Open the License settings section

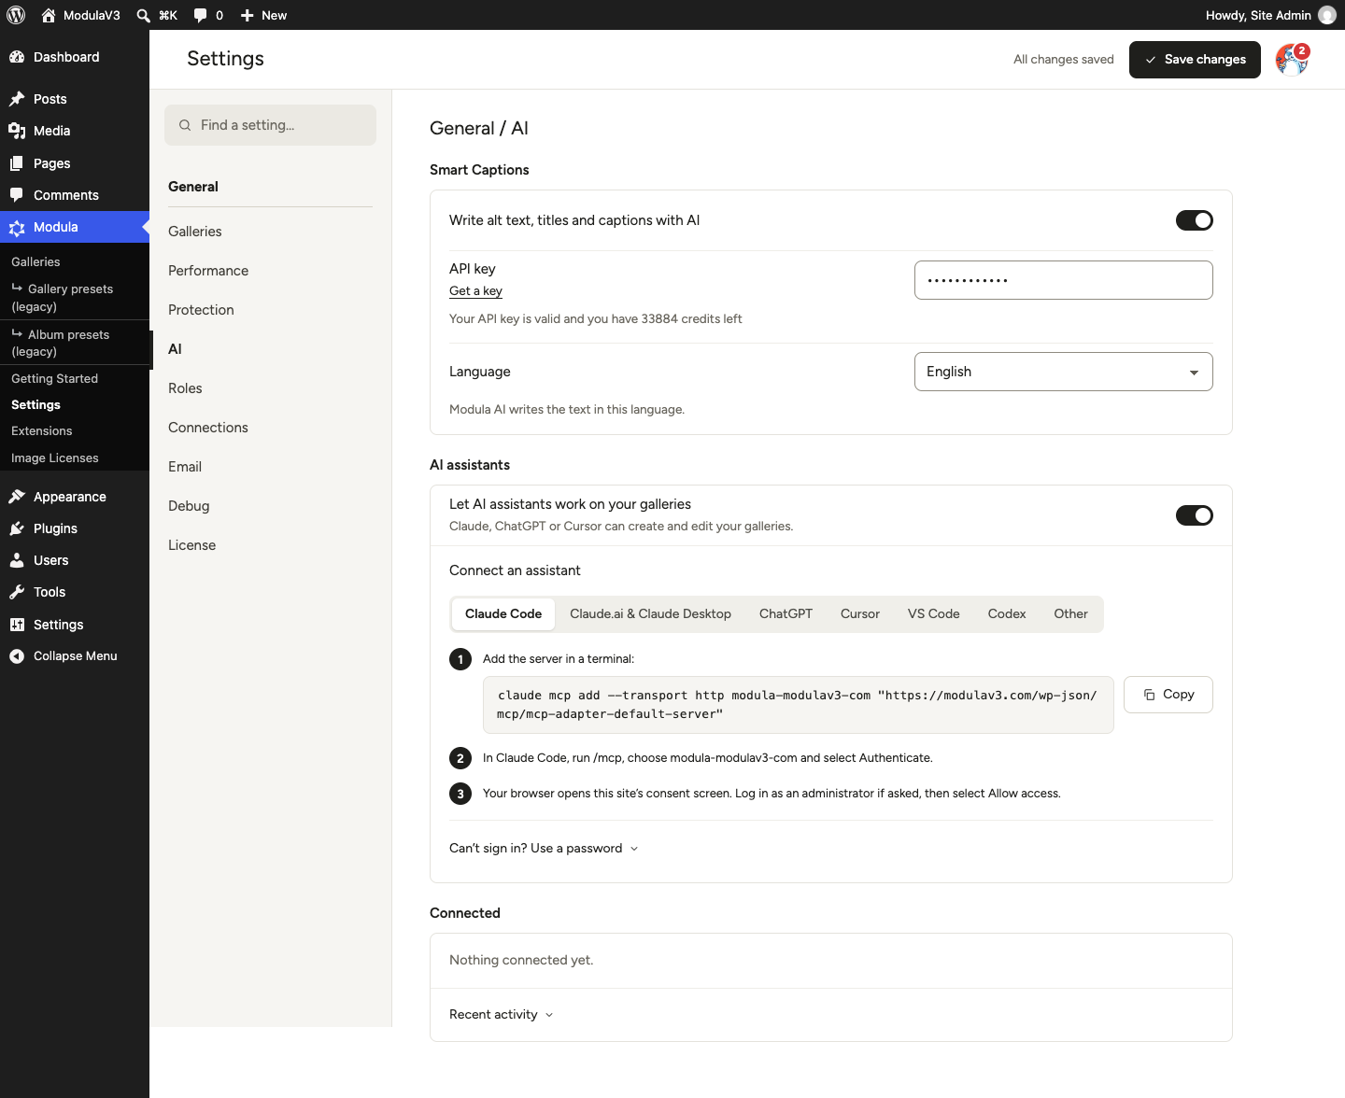tap(191, 545)
